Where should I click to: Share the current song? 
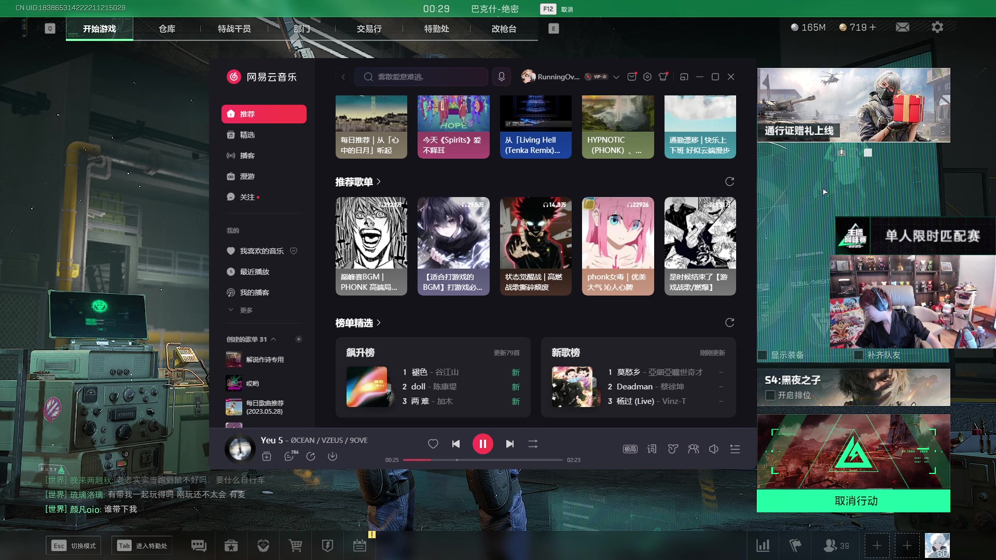[311, 456]
